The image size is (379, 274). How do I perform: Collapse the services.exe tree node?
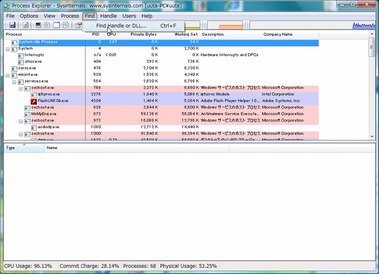14,82
